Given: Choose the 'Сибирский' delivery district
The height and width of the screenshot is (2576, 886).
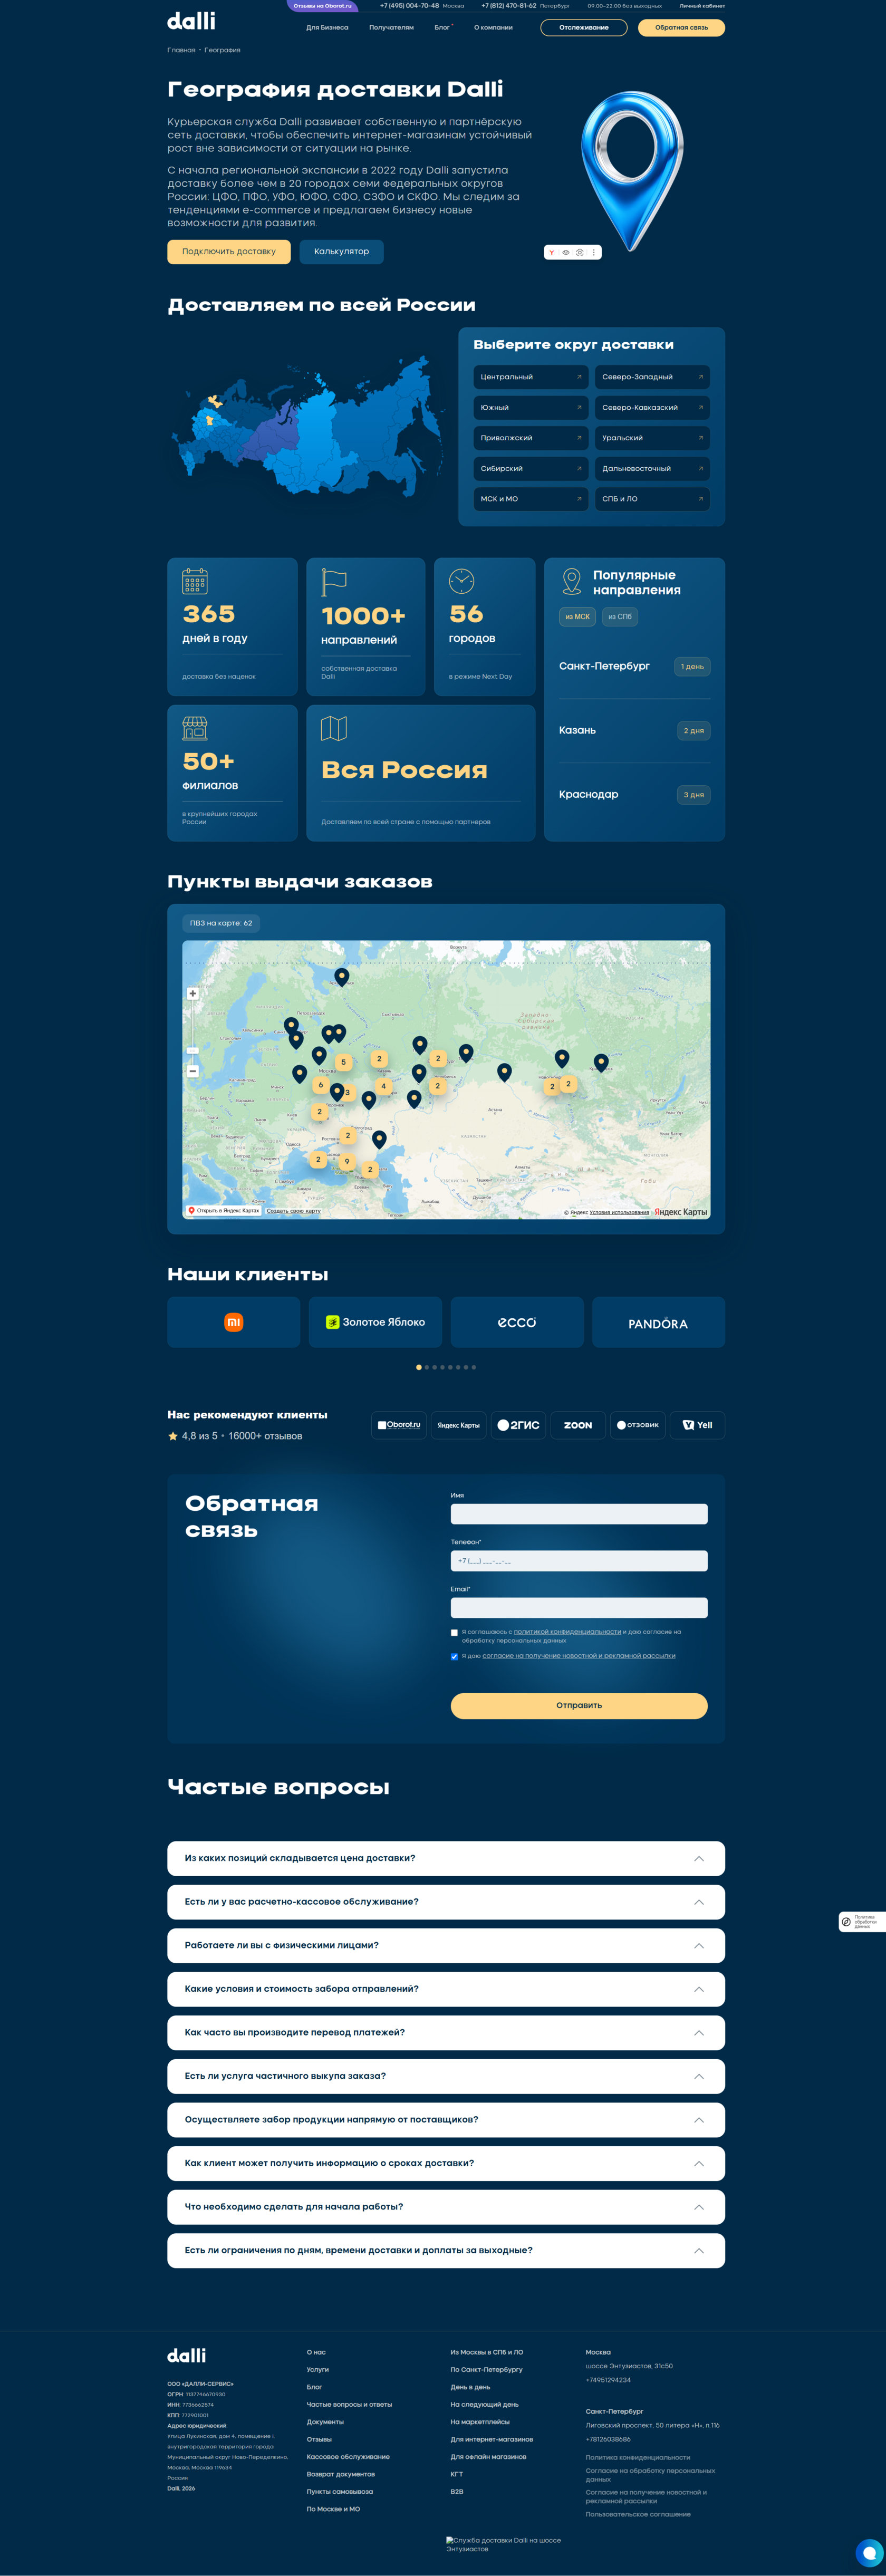Looking at the screenshot, I should coord(531,468).
